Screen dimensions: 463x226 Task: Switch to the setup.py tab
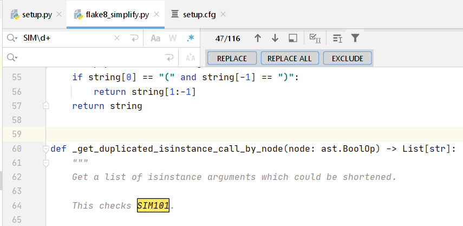point(31,15)
